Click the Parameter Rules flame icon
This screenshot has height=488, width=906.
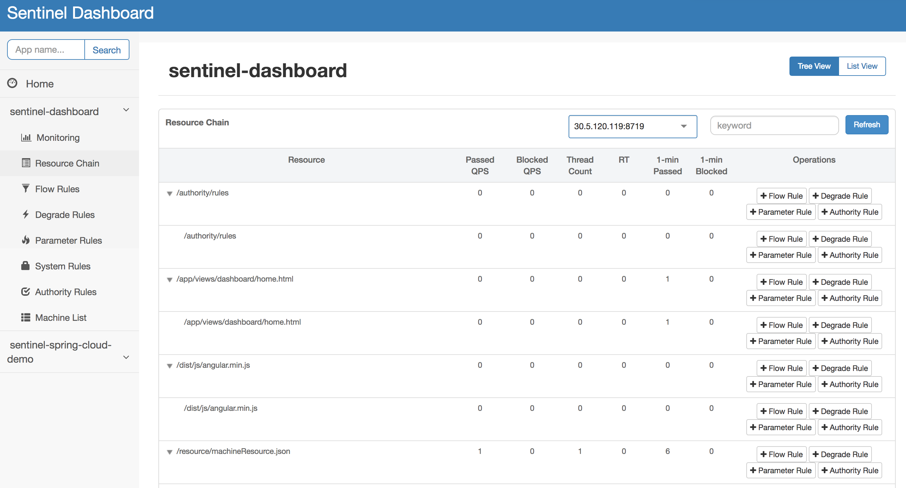point(26,240)
